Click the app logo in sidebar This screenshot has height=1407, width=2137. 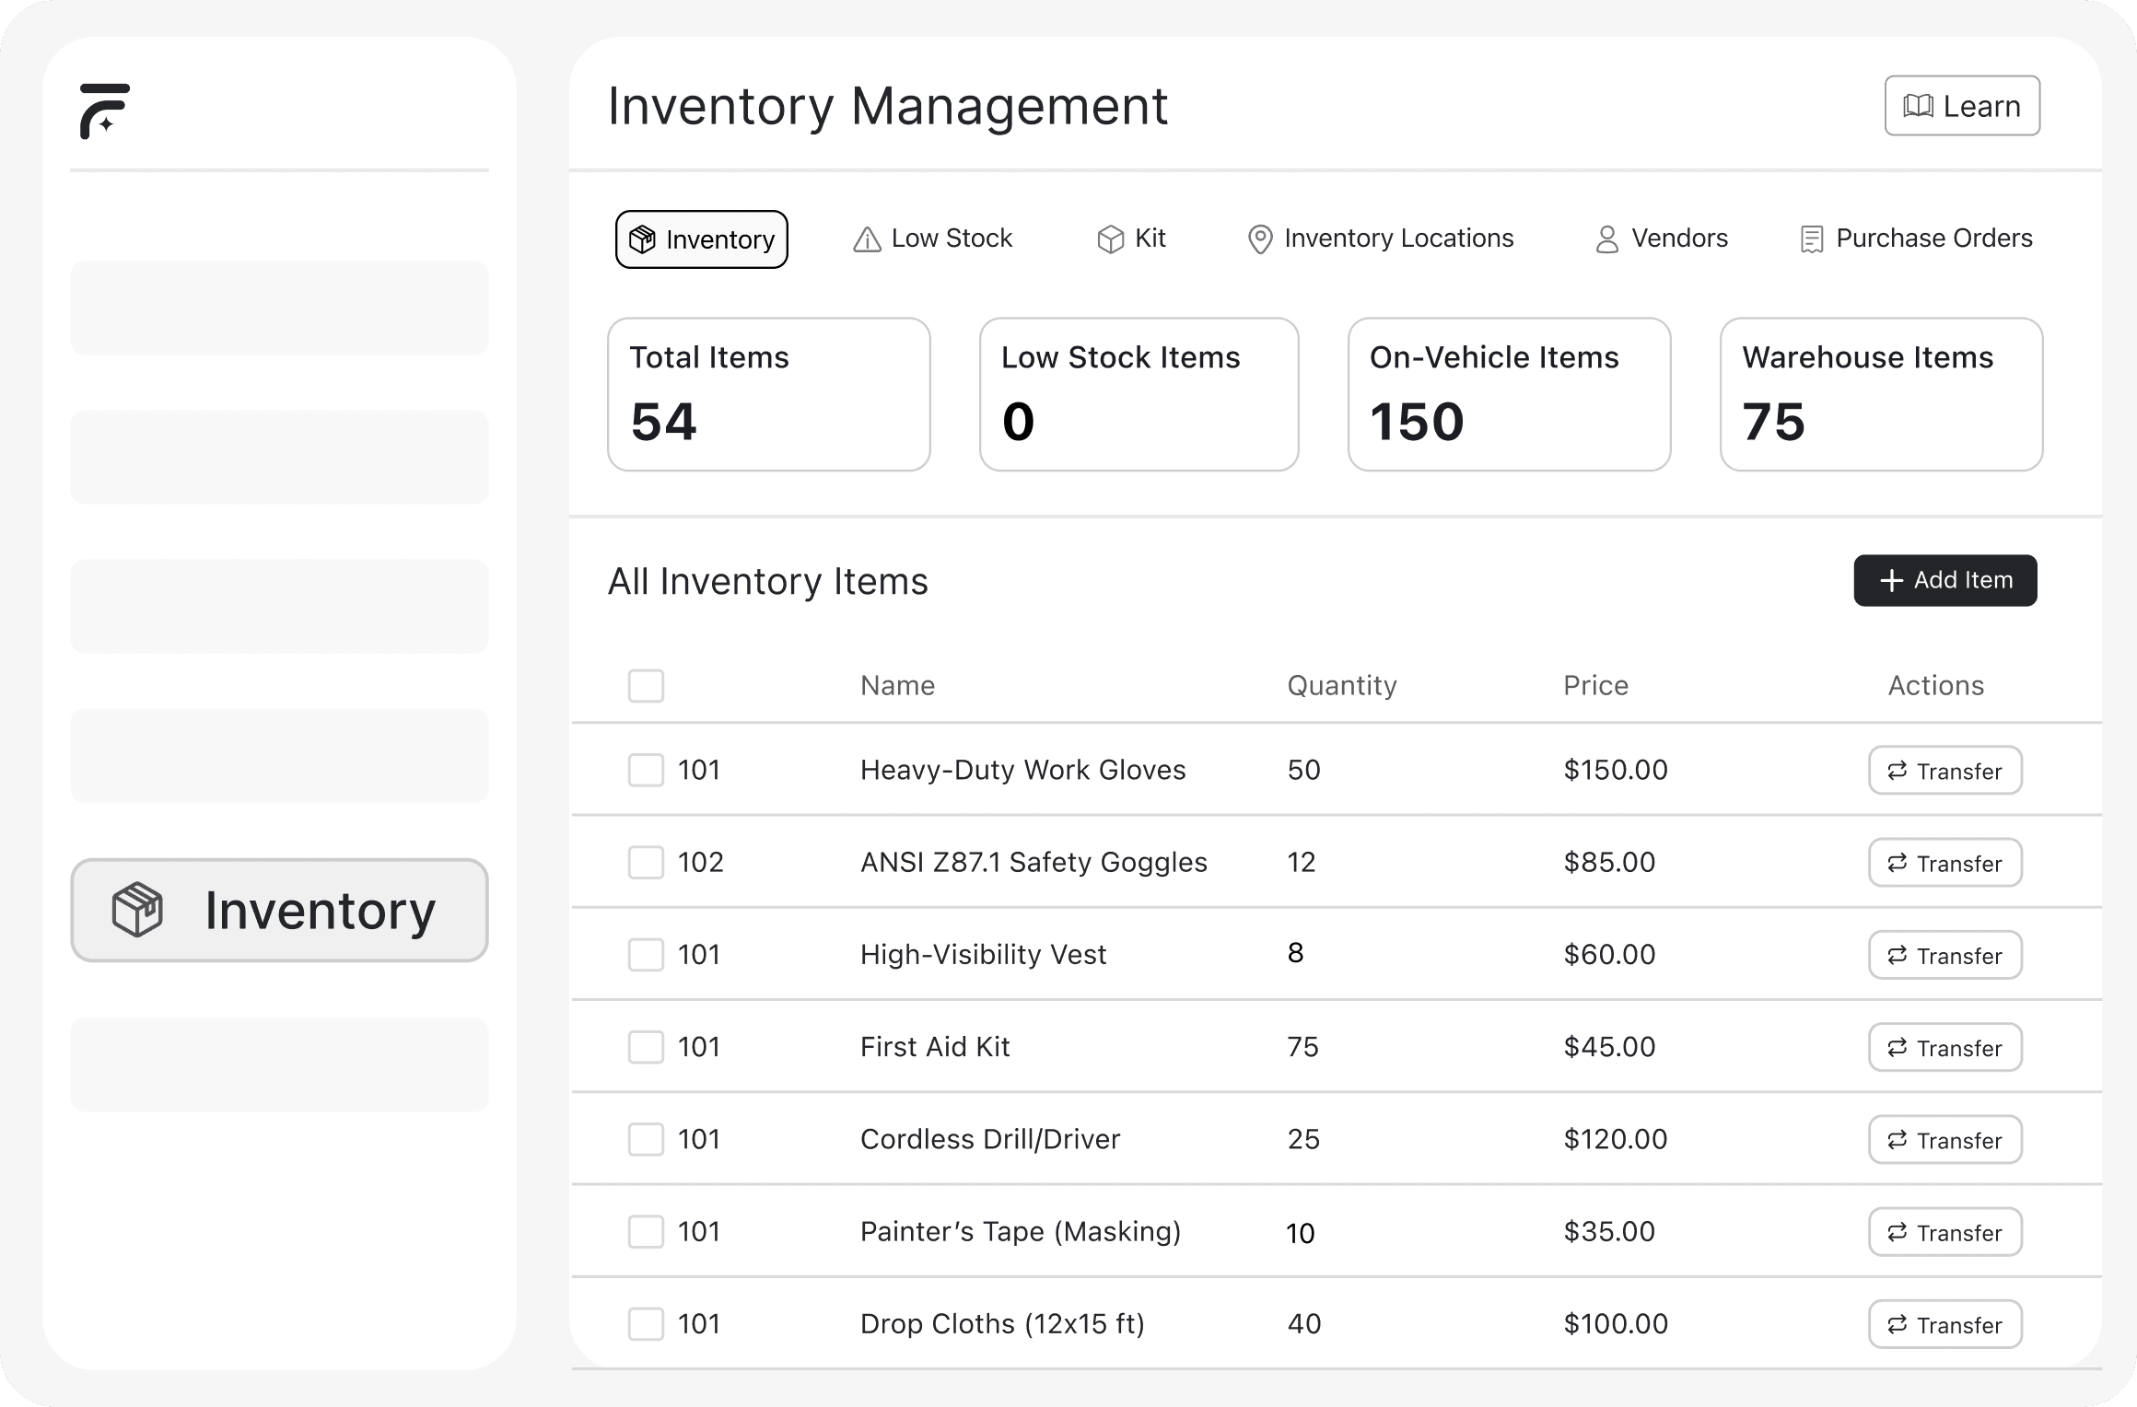(104, 110)
